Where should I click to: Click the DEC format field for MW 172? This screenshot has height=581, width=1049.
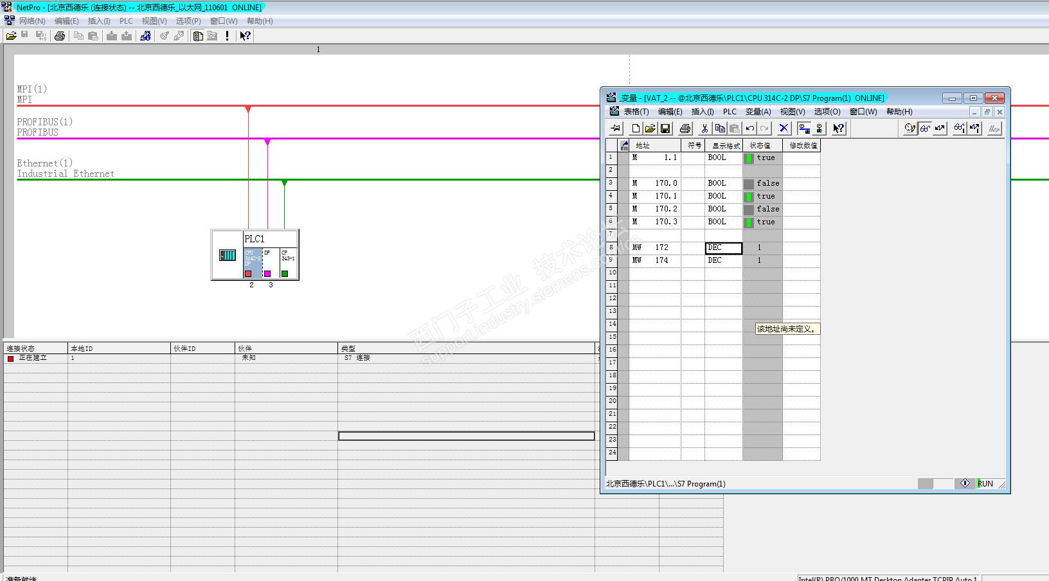pyautogui.click(x=724, y=248)
